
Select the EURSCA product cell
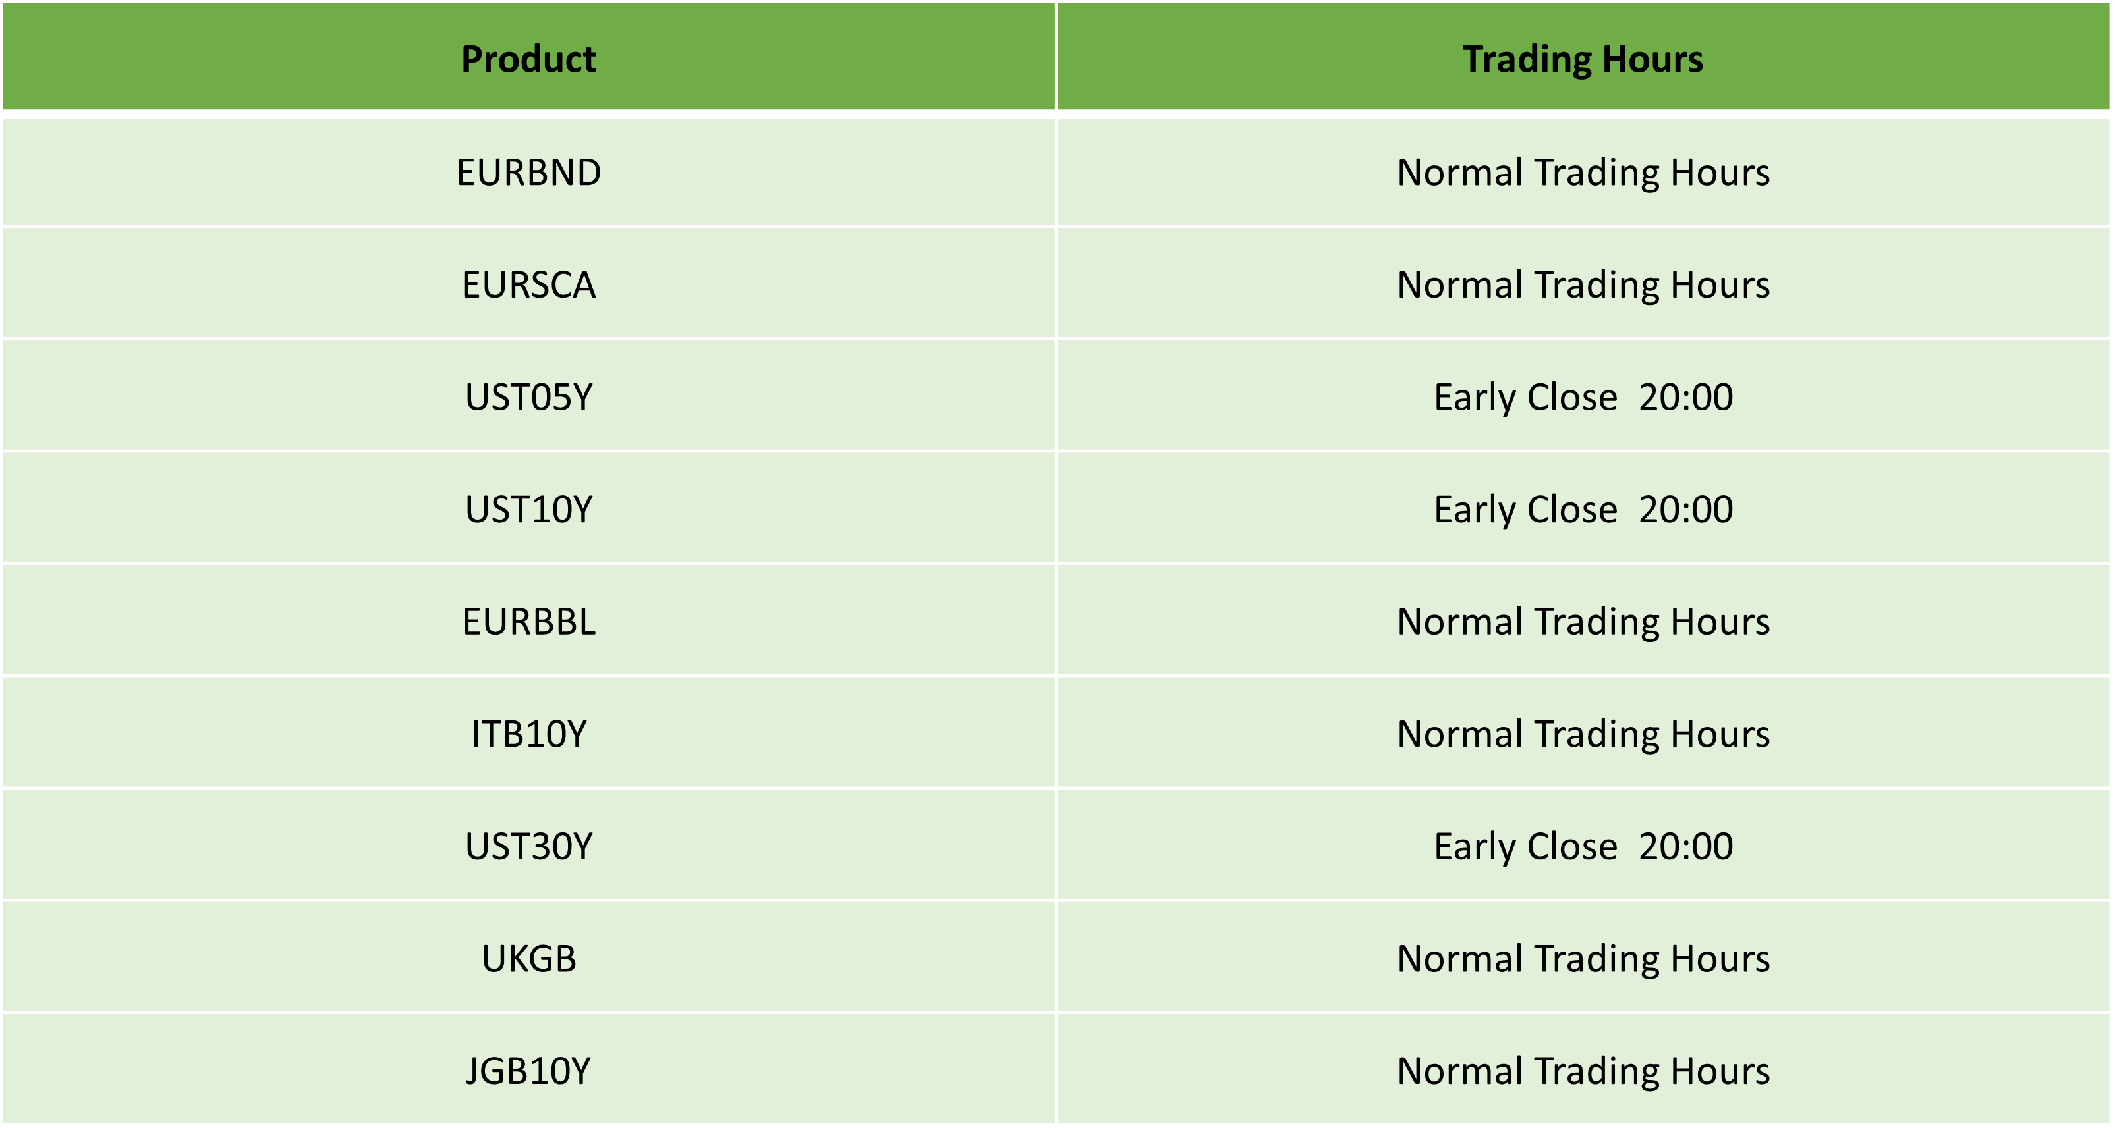528,285
